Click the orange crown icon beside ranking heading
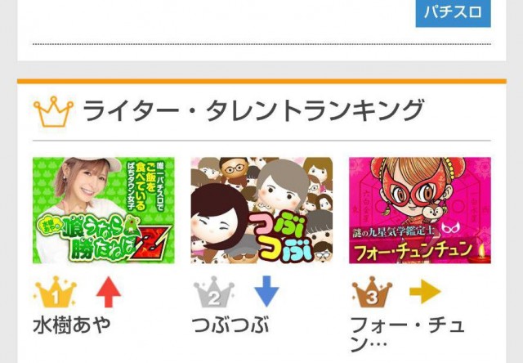Screen dimensions: 523x363 coord(53,112)
